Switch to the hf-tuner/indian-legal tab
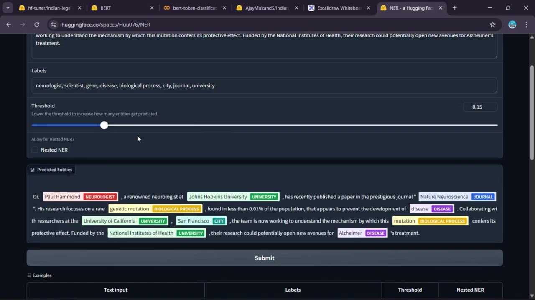Screen dimensions: 535x300 click(50, 8)
